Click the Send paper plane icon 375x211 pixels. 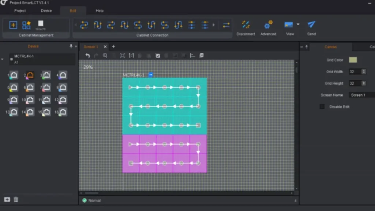[311, 25]
